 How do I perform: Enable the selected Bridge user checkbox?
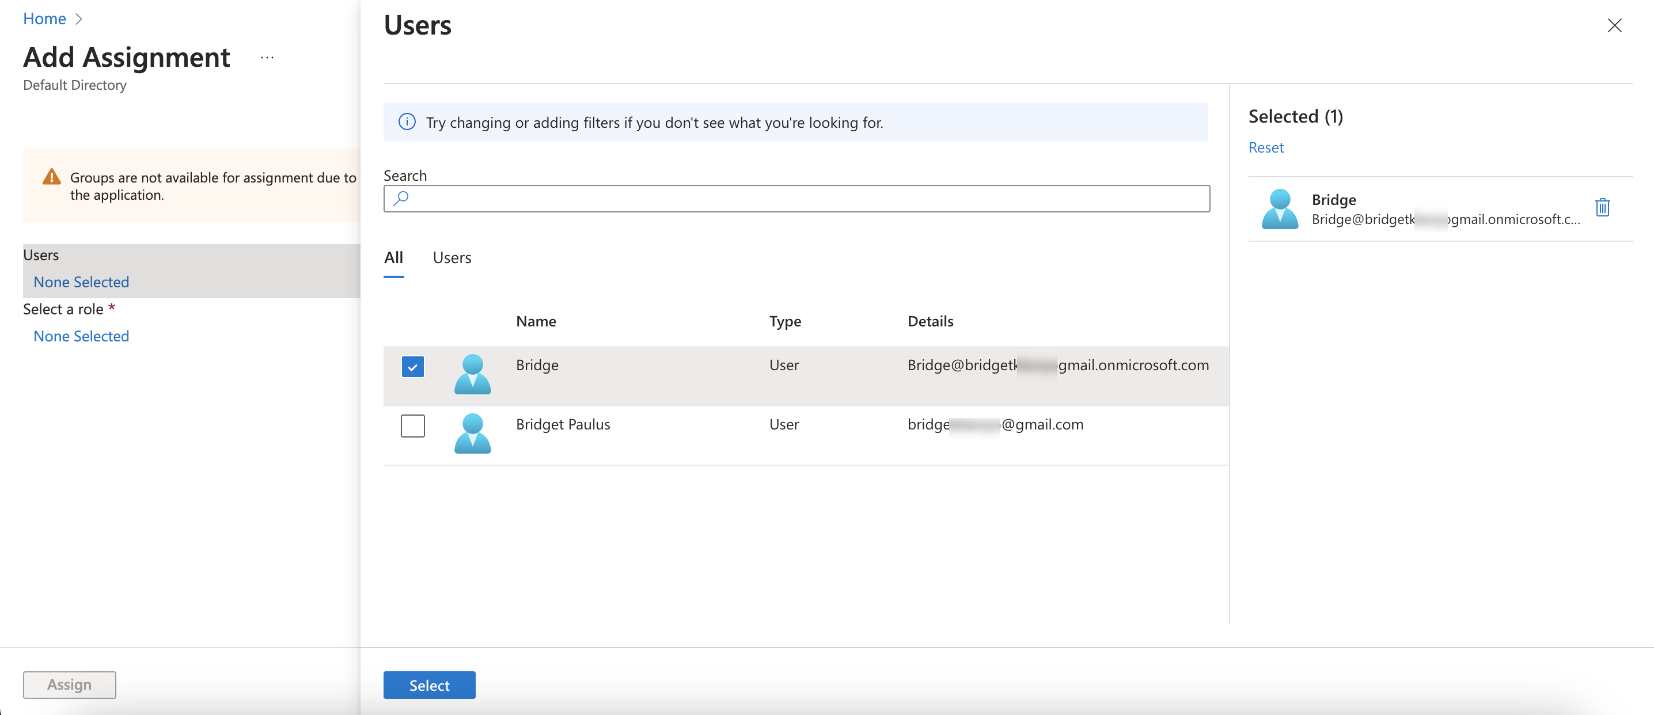[412, 366]
